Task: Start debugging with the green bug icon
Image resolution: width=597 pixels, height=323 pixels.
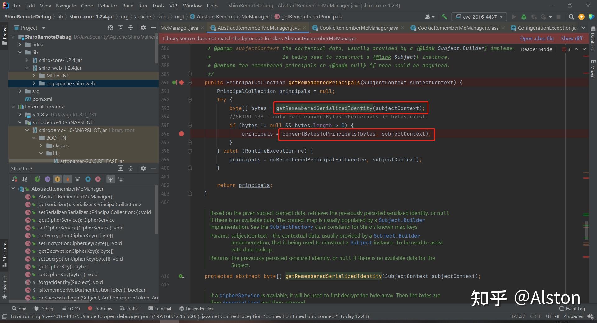Action: click(x=524, y=17)
